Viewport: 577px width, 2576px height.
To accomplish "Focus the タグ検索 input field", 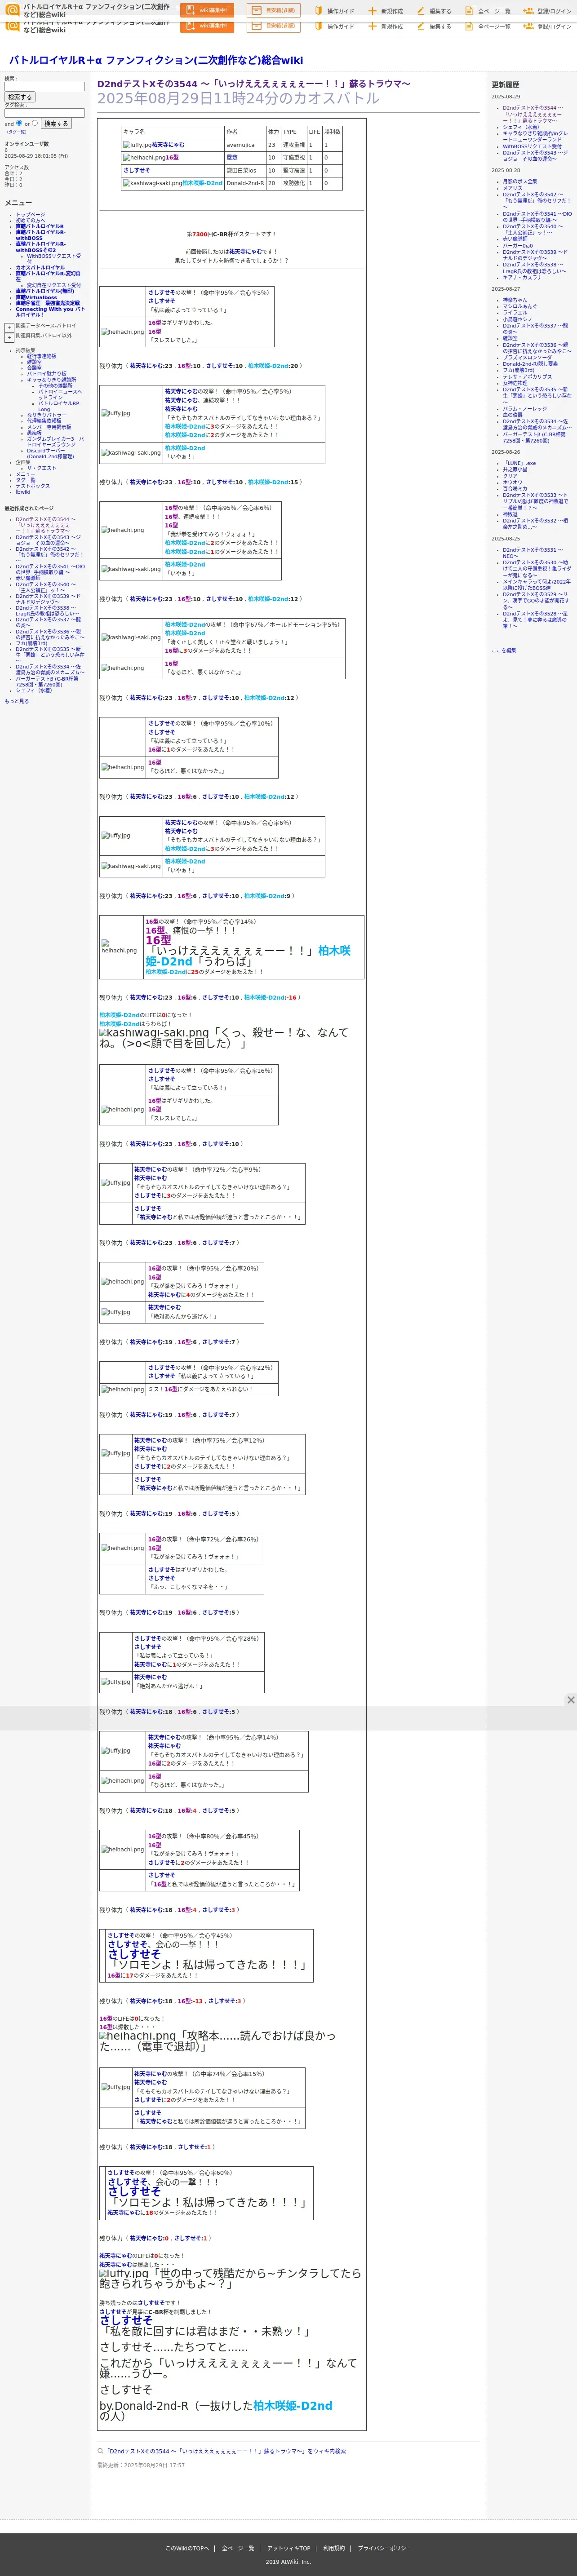I will pos(44,113).
